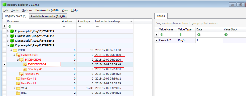
Task: Click the Value Name filter text icon
Action: (x=161, y=35)
